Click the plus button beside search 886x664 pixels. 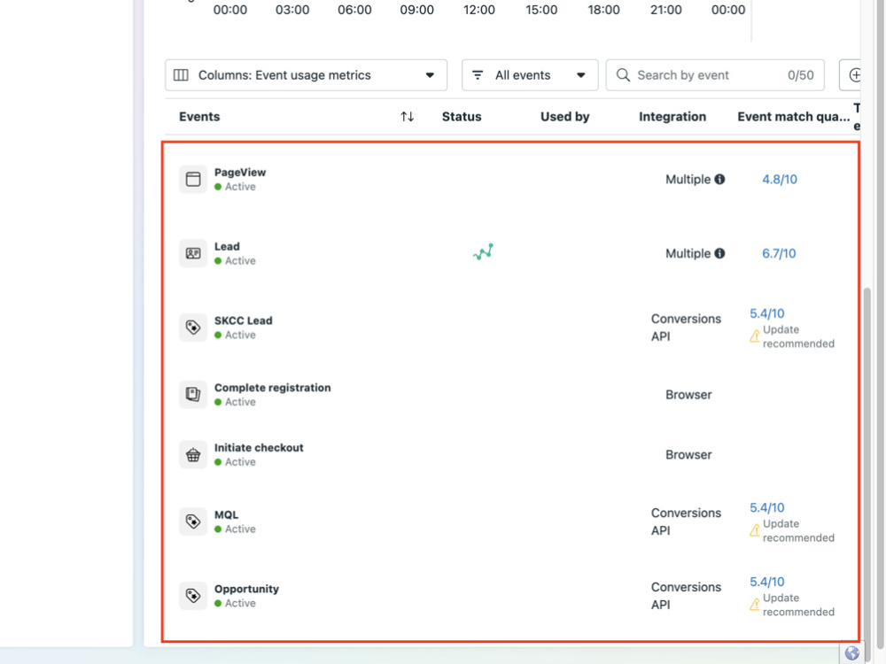click(852, 75)
